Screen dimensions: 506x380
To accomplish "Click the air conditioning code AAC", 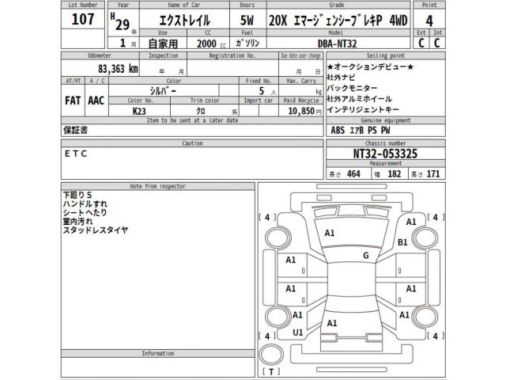I will (x=96, y=101).
